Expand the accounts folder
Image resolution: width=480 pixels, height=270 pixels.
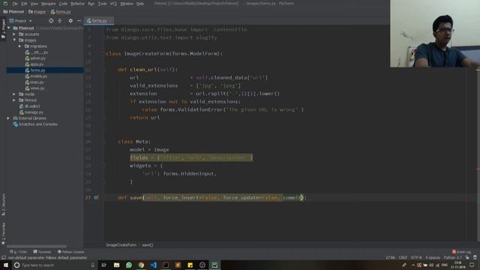(x=14, y=34)
